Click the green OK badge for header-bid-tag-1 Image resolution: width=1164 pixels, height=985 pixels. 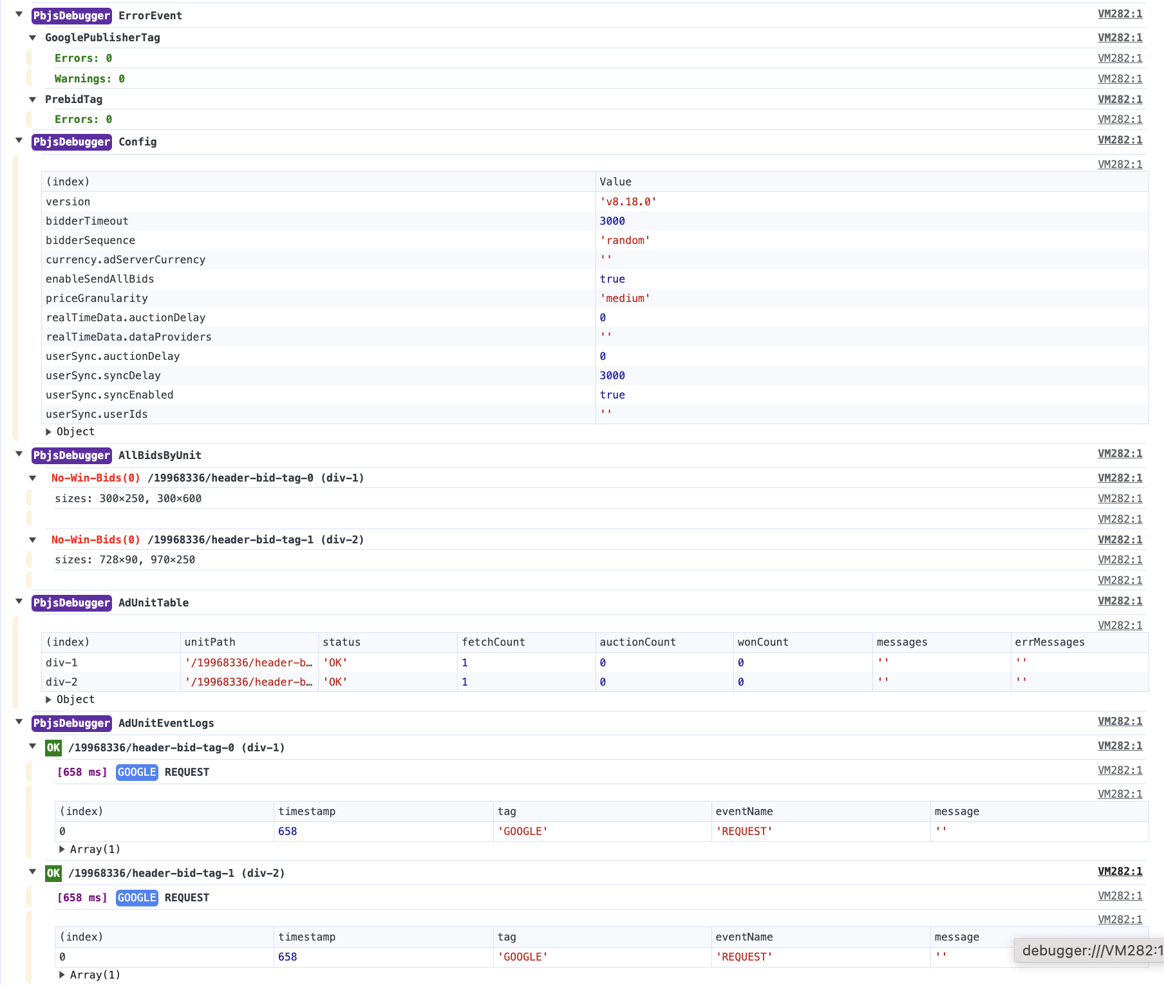coord(53,873)
